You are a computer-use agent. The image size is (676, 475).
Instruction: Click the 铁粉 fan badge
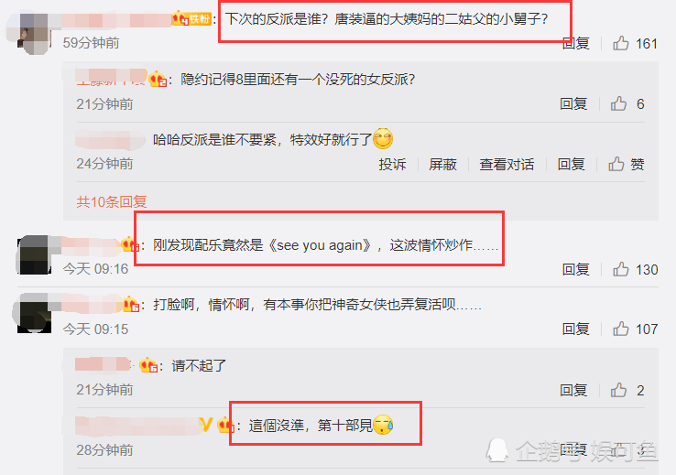[x=200, y=19]
